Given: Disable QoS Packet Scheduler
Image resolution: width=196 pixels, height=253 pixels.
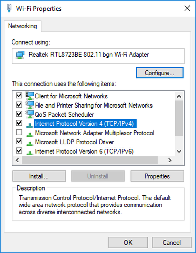Looking at the screenshot, I should click(x=19, y=114).
